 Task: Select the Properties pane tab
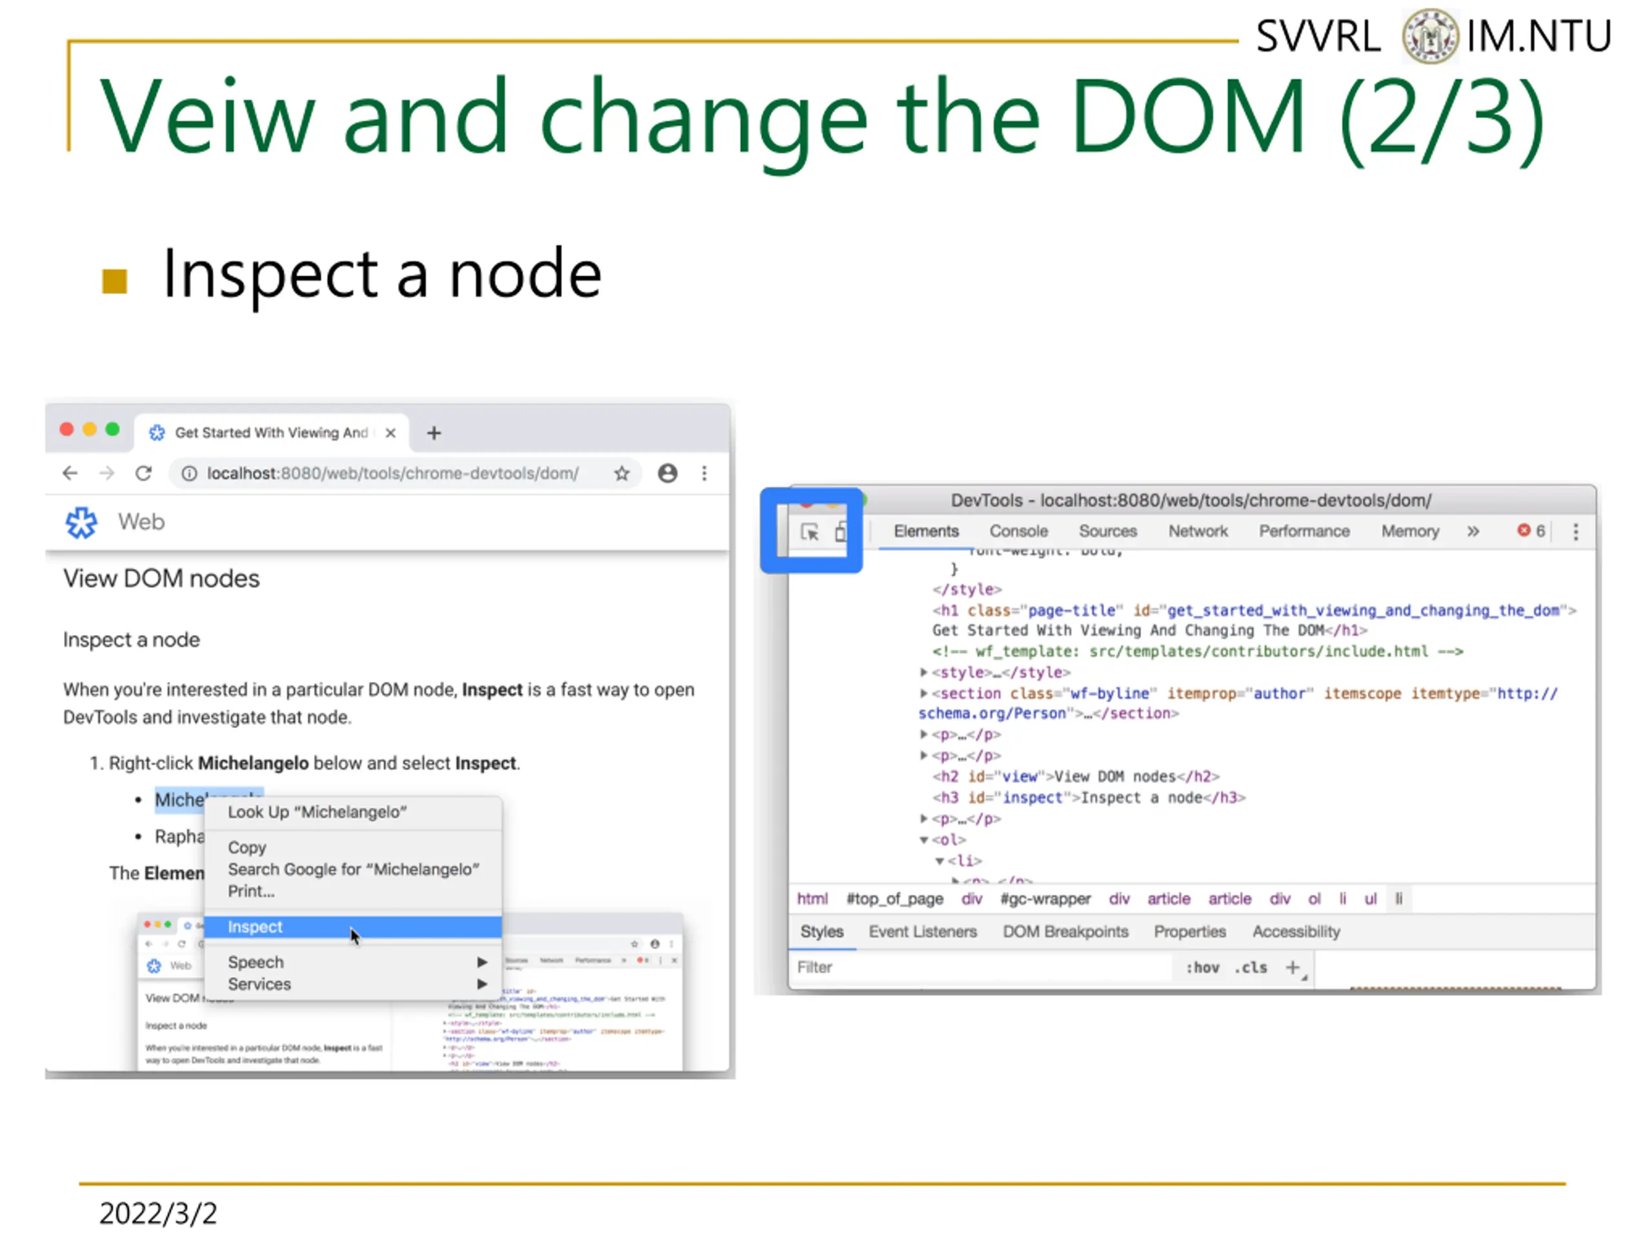pyautogui.click(x=1190, y=932)
